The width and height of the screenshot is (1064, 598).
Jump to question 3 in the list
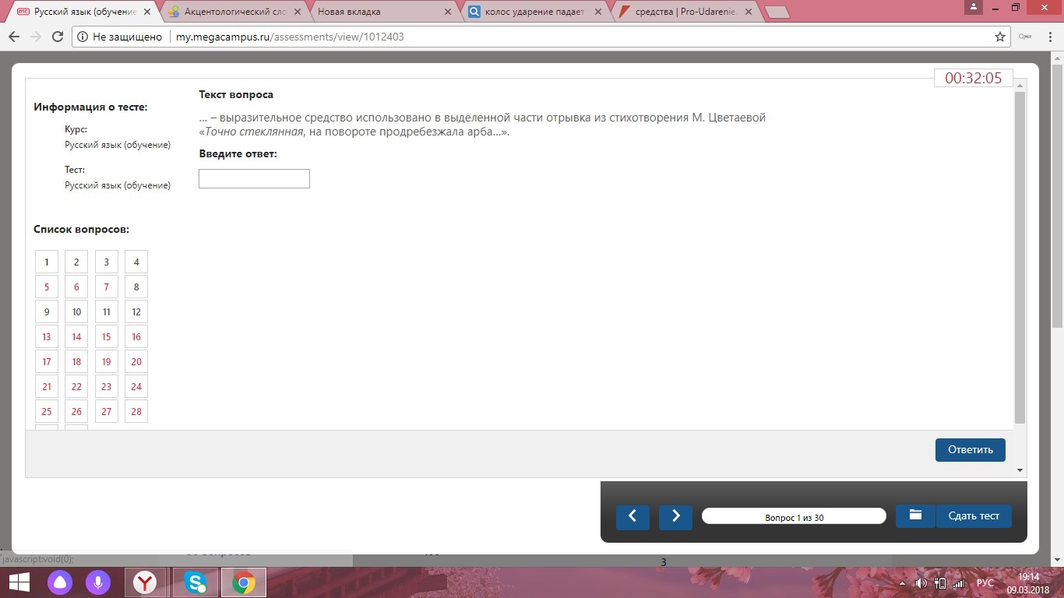(x=107, y=262)
